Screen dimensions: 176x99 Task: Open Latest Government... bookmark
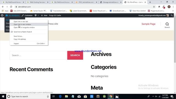point(78,11)
